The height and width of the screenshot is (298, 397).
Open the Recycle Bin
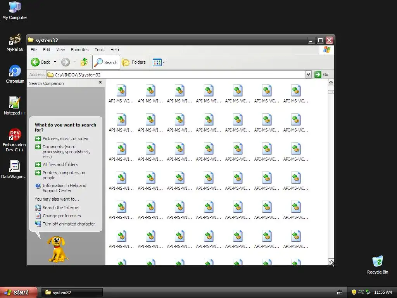click(x=378, y=265)
